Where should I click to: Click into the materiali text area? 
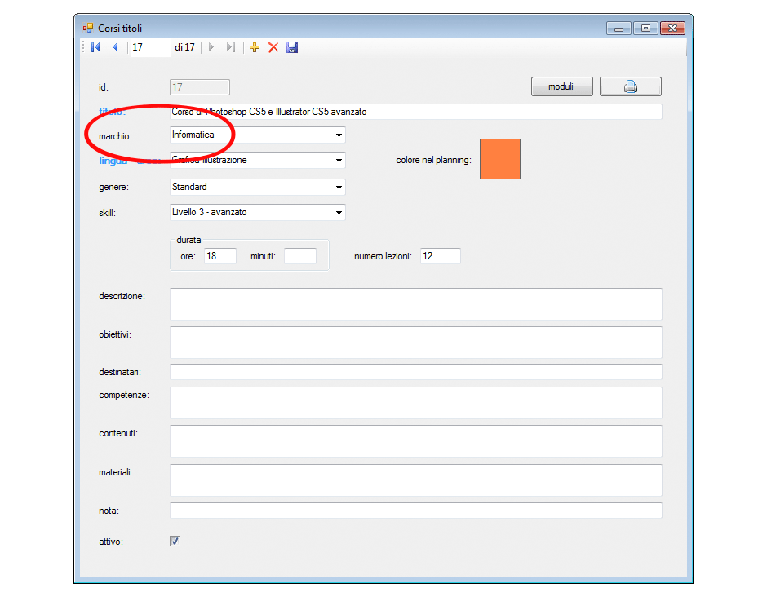pos(416,480)
